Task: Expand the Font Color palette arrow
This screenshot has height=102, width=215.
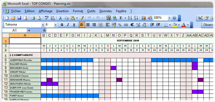Action: tap(188, 25)
